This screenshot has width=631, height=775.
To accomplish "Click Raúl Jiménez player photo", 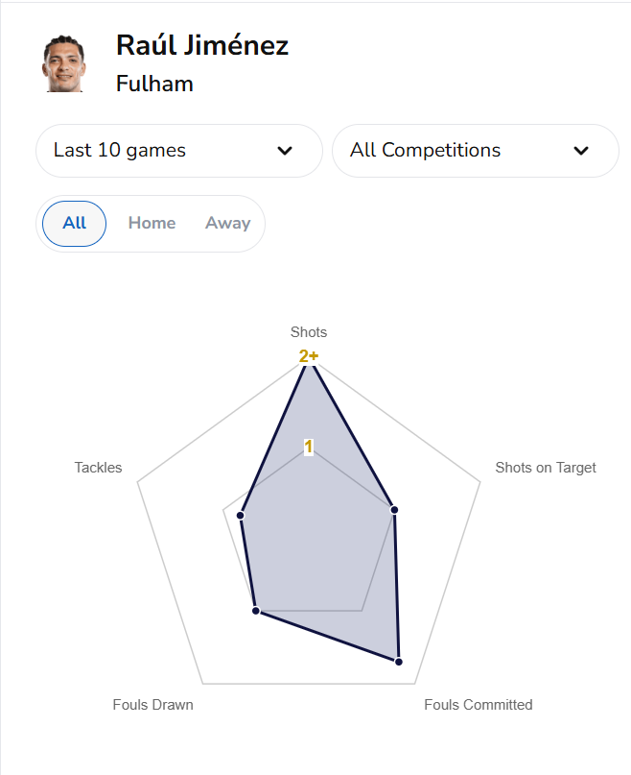I will point(63,63).
